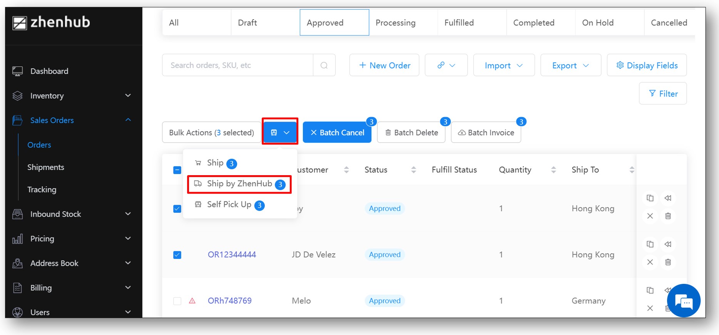Image resolution: width=719 pixels, height=335 pixels.
Task: Open the Cancelled tab
Action: pyautogui.click(x=669, y=23)
